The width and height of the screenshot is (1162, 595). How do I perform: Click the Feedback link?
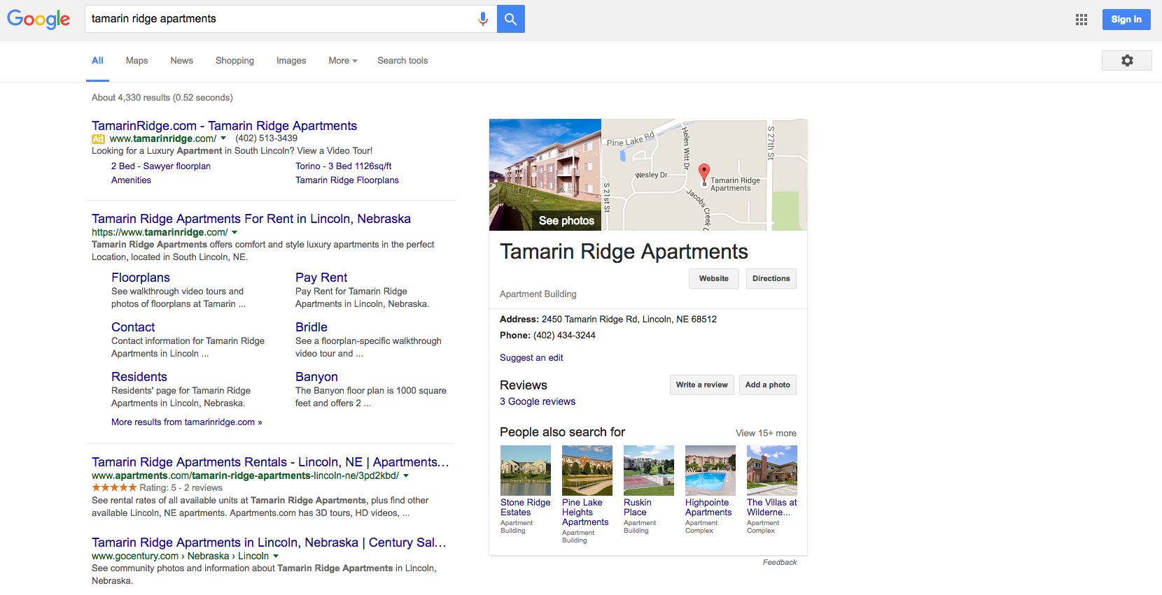[780, 562]
